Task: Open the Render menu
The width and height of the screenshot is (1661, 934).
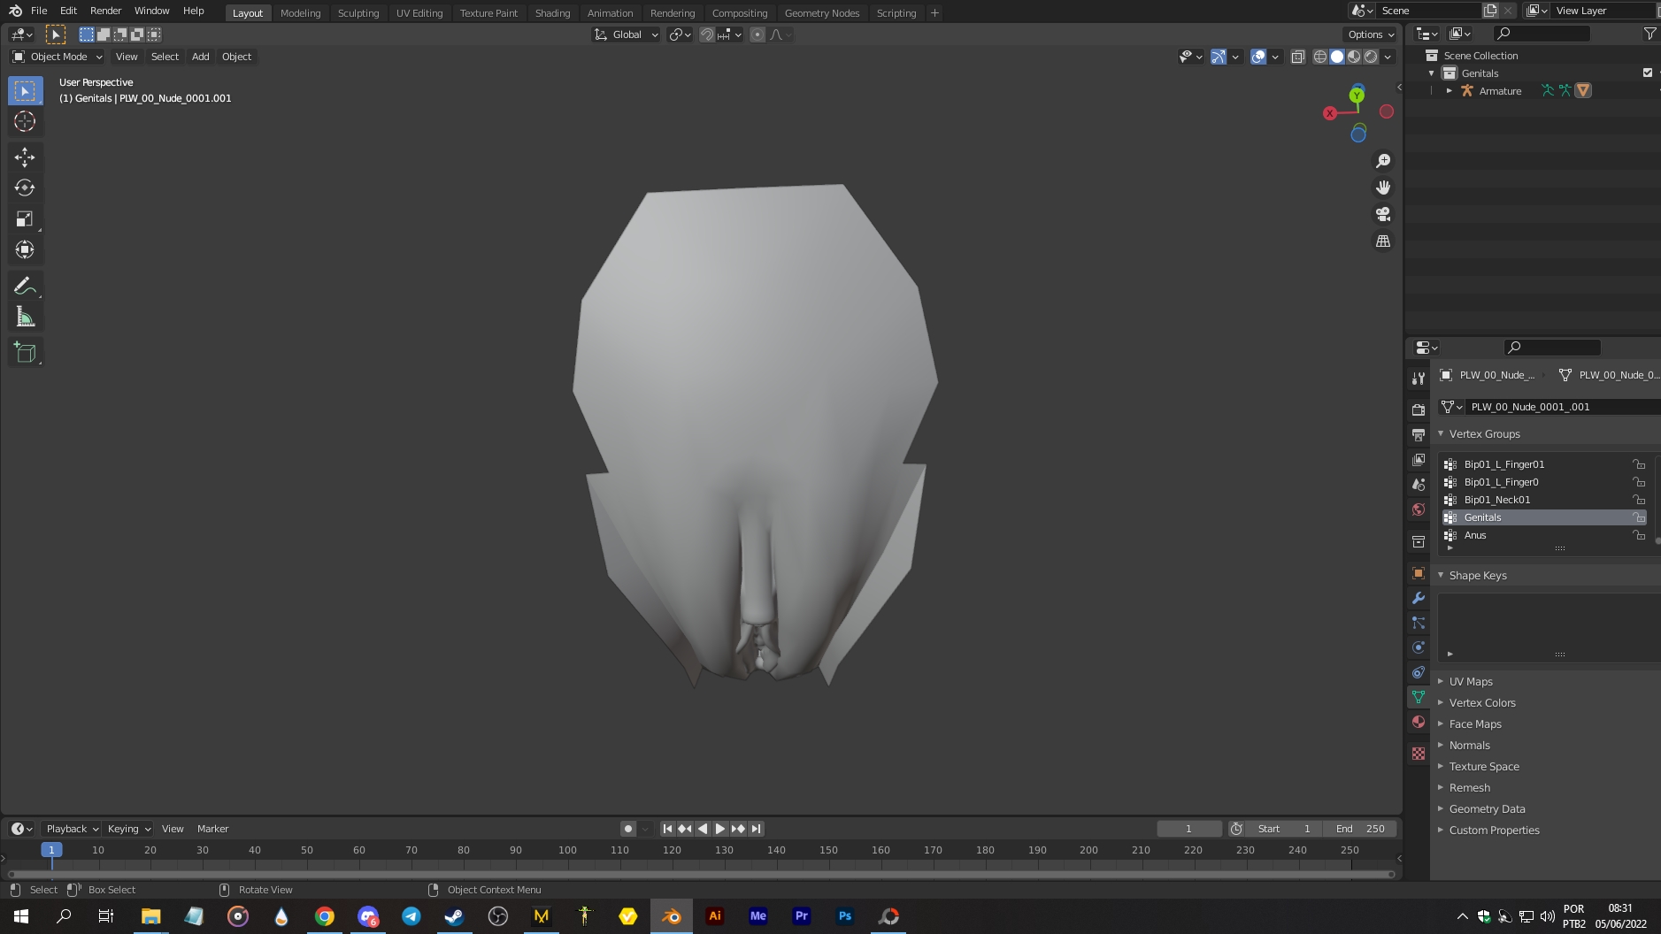Action: tap(105, 11)
